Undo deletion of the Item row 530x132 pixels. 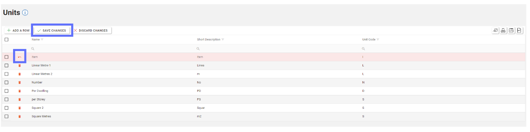click(20, 57)
